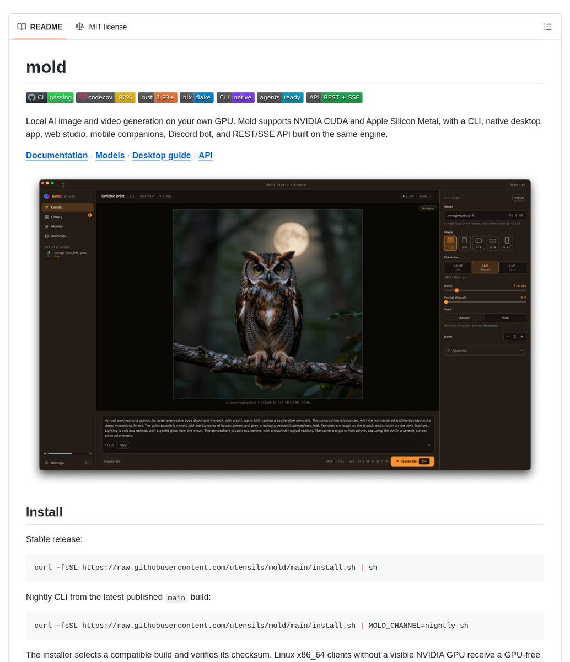Select the 3:4 shape icon in Mold Studio
The height and width of the screenshot is (662, 570).
pos(464,243)
